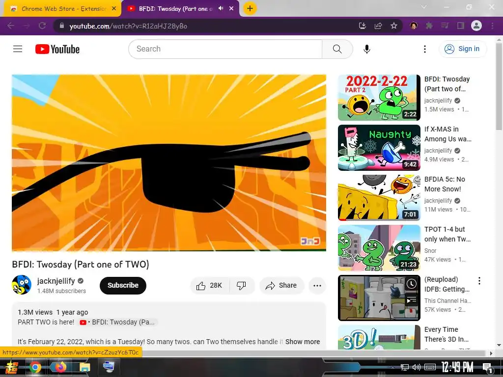
Task: Open notification center icon
Action: [x=487, y=368]
